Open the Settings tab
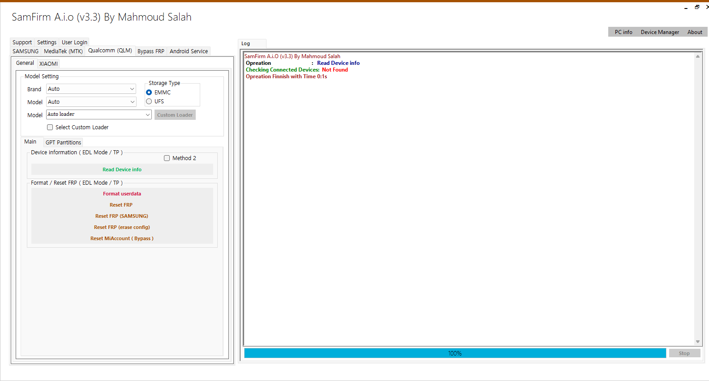Screen dimensions: 709x381 coord(47,42)
